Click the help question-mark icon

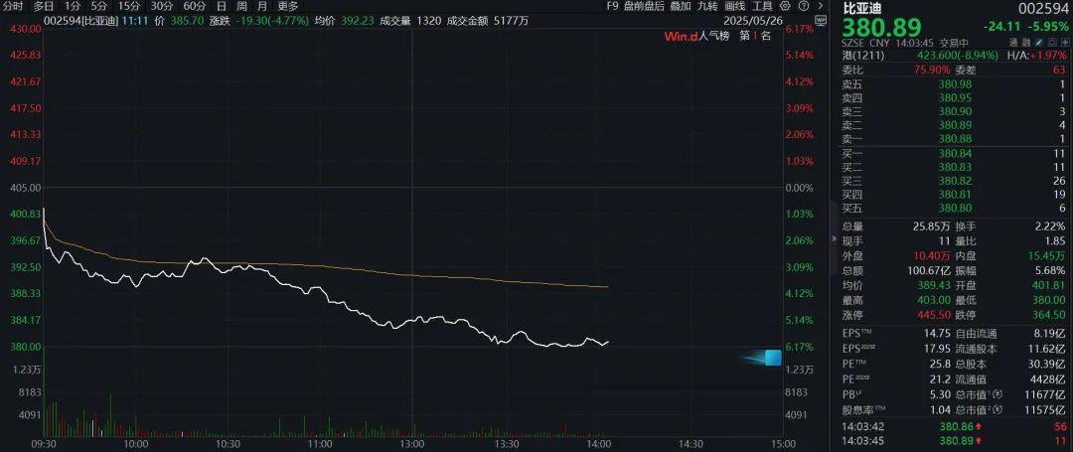tap(804, 6)
